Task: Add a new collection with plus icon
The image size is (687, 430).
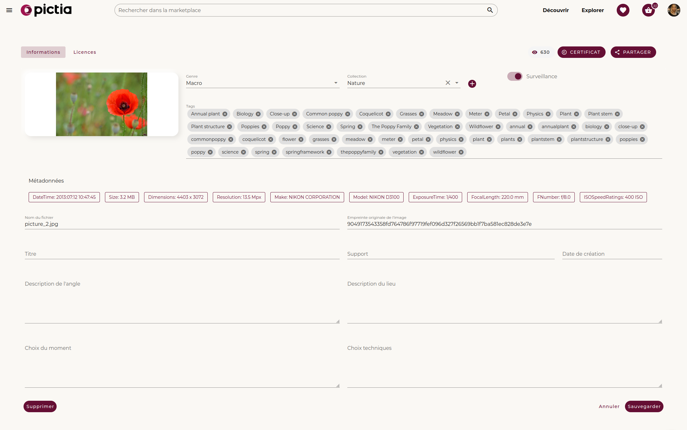Action: click(472, 84)
